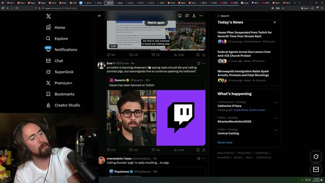This screenshot has height=183, width=325.
Task: View analytics of post with 227K views
Action: pos(179,150)
